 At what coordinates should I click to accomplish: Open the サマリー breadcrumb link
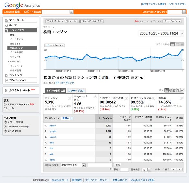point(48,27)
